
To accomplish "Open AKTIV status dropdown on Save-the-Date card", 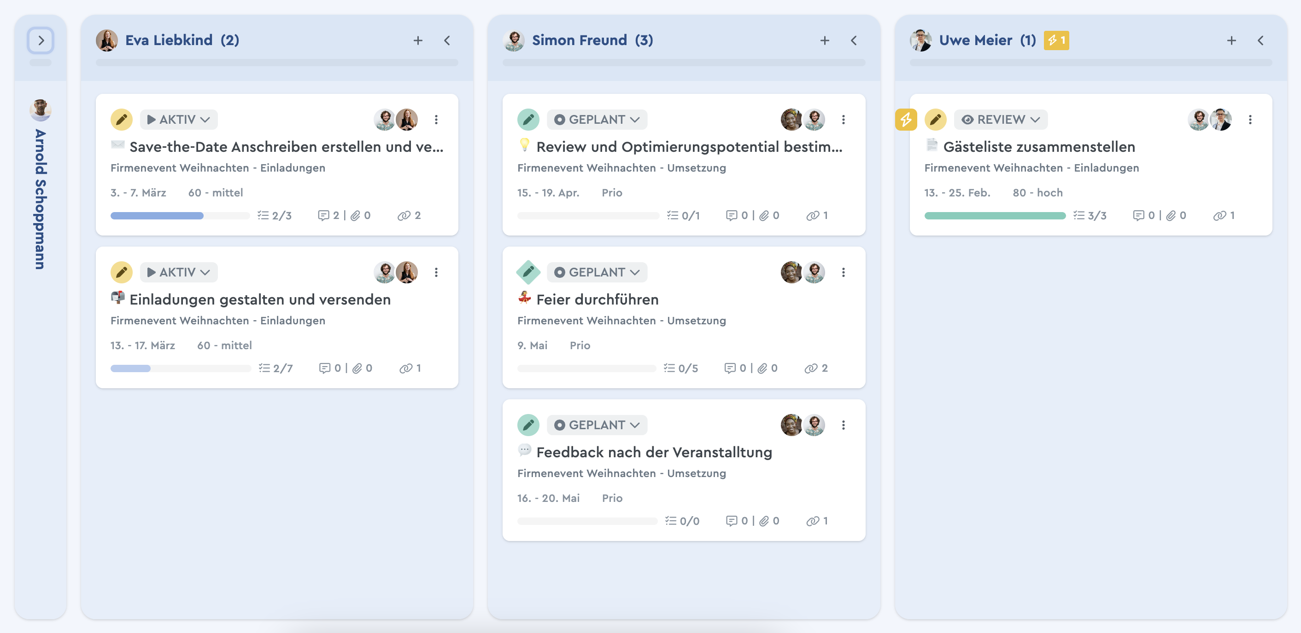I will (179, 120).
